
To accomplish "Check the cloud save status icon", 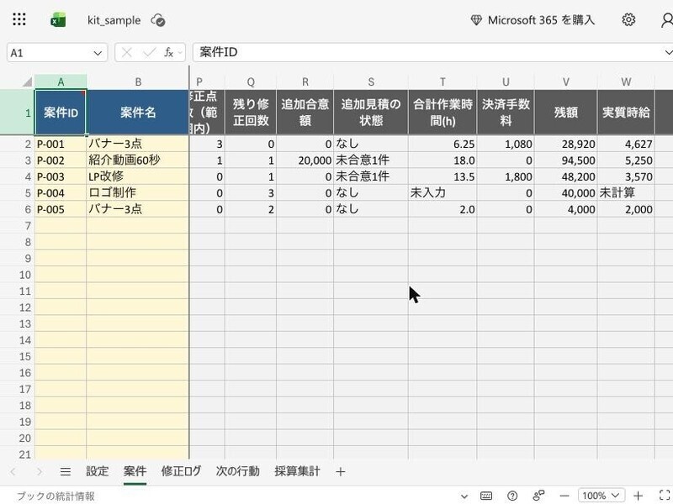I will [158, 20].
